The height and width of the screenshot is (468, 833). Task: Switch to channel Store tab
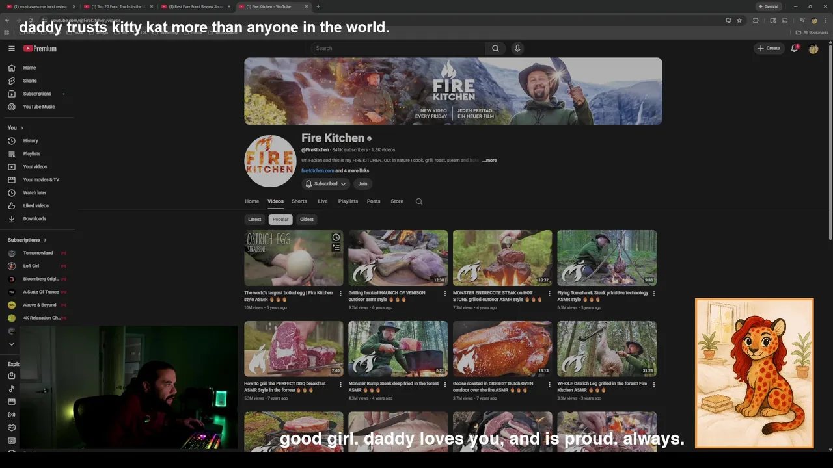coord(397,201)
